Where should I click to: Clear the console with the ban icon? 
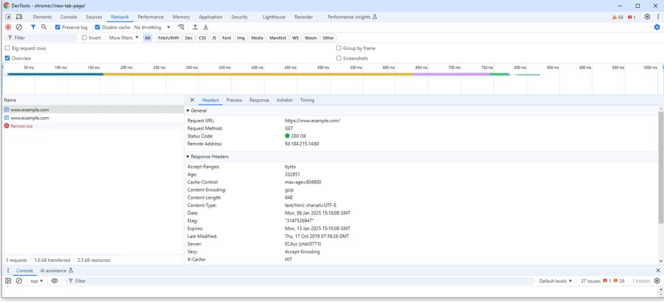[x=19, y=281]
